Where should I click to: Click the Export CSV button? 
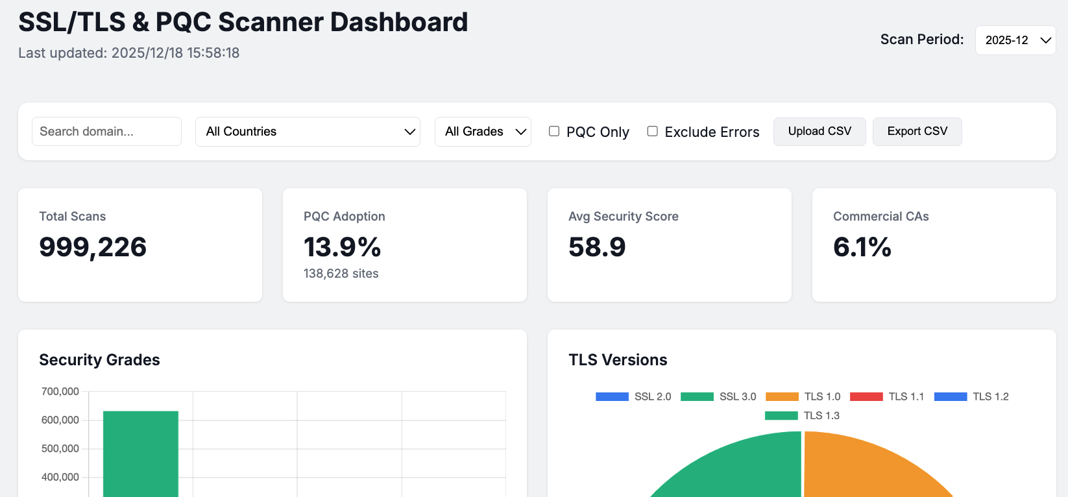[x=917, y=132]
